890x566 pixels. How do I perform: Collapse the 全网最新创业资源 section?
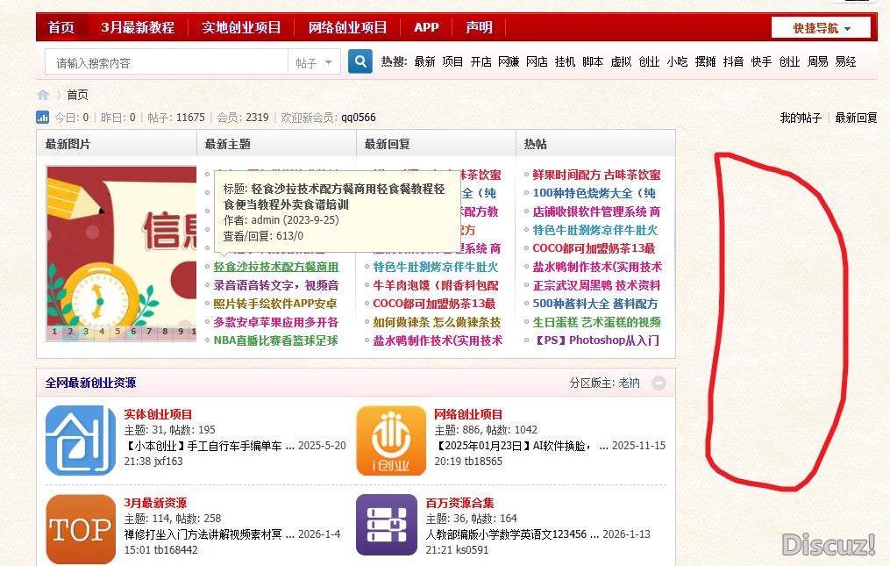(x=659, y=383)
